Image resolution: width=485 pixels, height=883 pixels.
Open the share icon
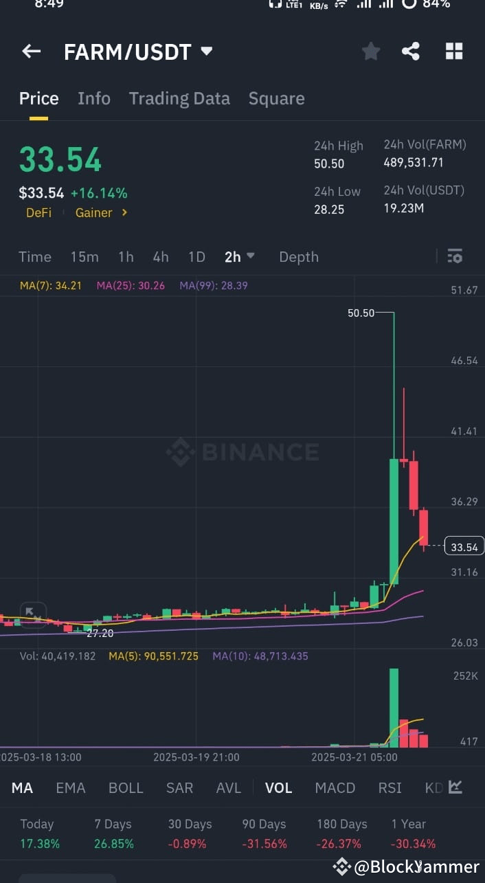pyautogui.click(x=411, y=51)
